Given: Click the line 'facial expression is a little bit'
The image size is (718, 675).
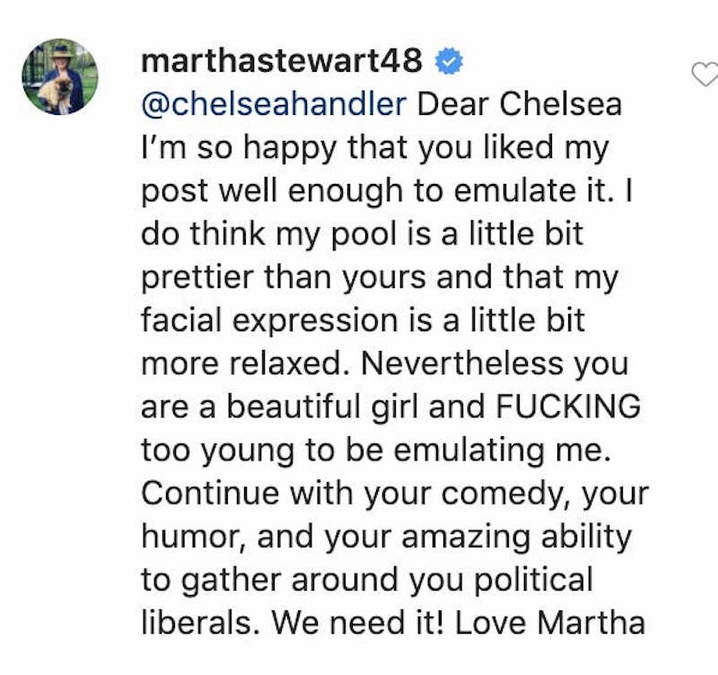Looking at the screenshot, I should pyautogui.click(x=363, y=320).
